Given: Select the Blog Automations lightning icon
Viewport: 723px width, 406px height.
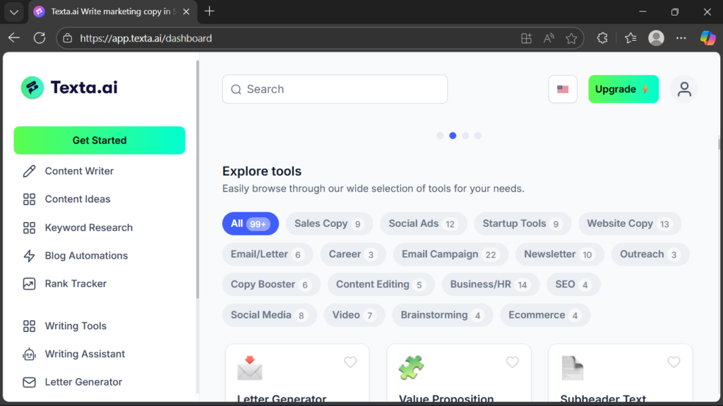Looking at the screenshot, I should [x=29, y=255].
